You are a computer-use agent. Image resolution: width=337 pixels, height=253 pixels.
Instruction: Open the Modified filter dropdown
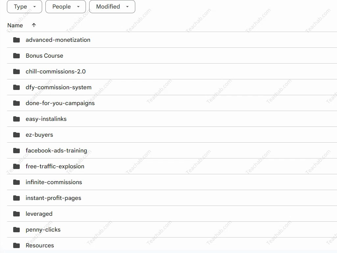112,7
